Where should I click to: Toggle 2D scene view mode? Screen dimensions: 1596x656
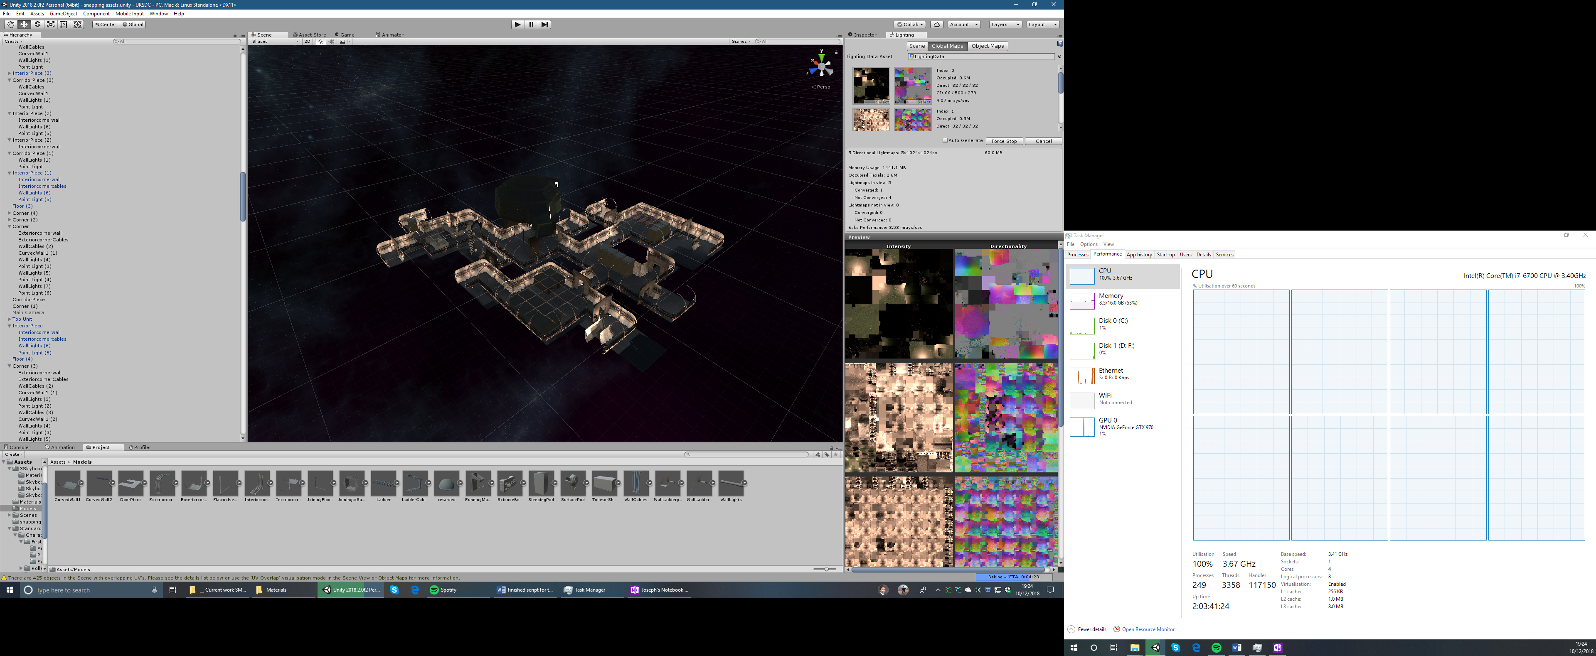point(307,42)
